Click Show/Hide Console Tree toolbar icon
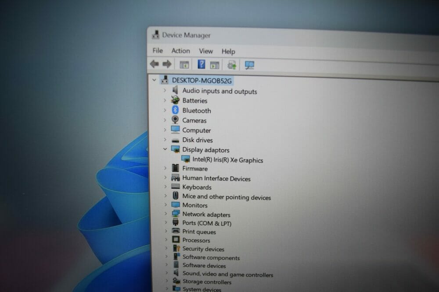This screenshot has width=439, height=292. 184,65
